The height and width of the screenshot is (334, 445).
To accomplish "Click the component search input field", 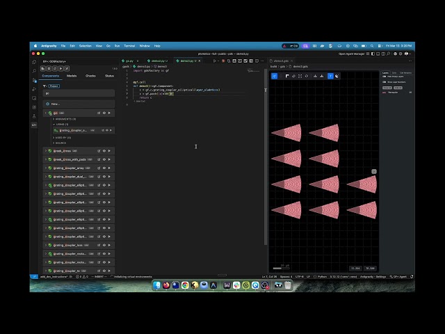I will pos(79,93).
